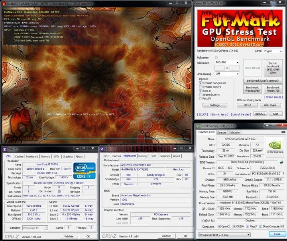
Task: Open the Link of the day link
Action: coord(241,114)
